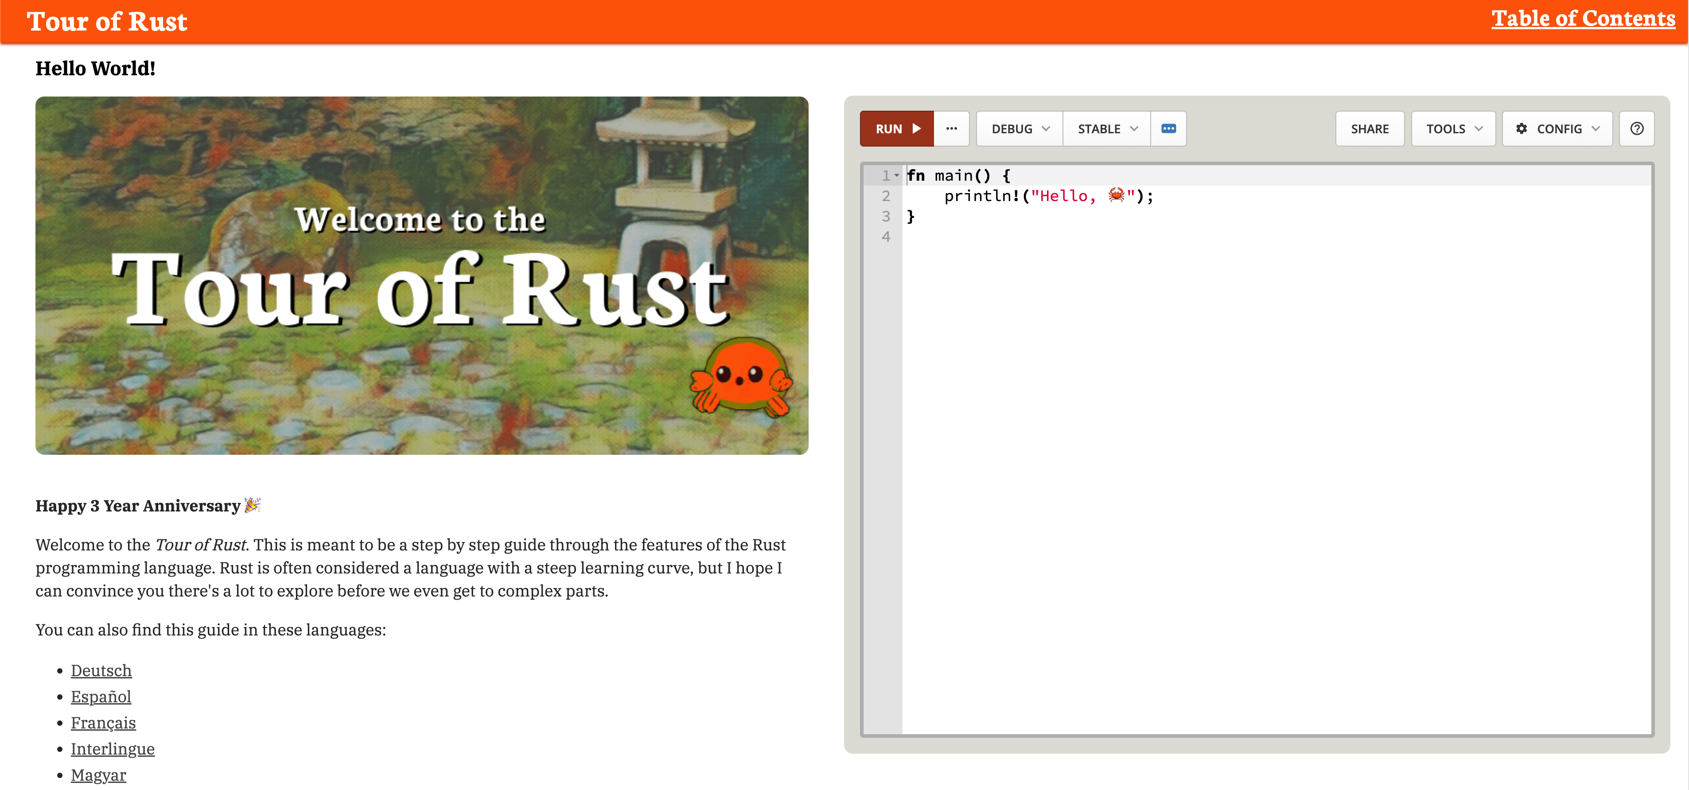
Task: Click the Welcome to the Tour of Rust banner image
Action: pos(422,275)
